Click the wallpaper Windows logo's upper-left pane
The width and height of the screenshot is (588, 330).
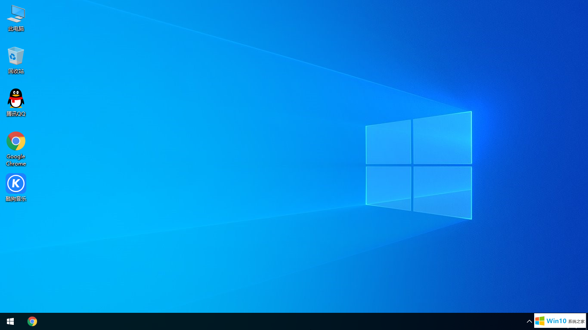(388, 142)
